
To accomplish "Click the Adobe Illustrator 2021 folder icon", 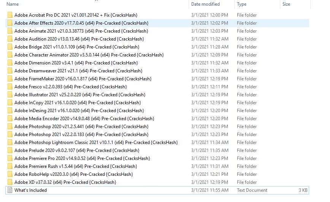I will tap(10, 95).
